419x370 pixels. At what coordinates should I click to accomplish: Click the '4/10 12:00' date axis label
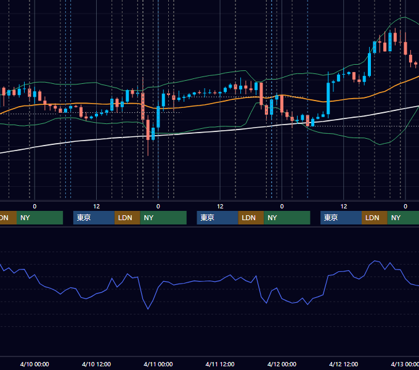click(96, 364)
